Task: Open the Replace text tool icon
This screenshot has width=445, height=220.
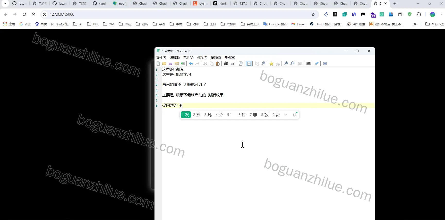Action: click(232, 63)
